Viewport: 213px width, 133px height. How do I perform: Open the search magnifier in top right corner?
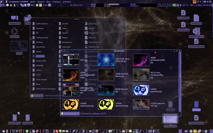click(x=198, y=2)
